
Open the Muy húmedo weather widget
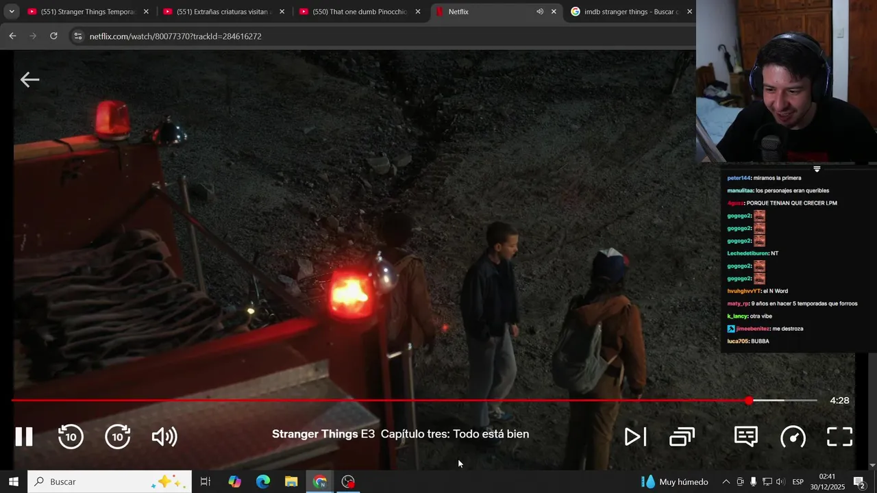click(x=675, y=481)
